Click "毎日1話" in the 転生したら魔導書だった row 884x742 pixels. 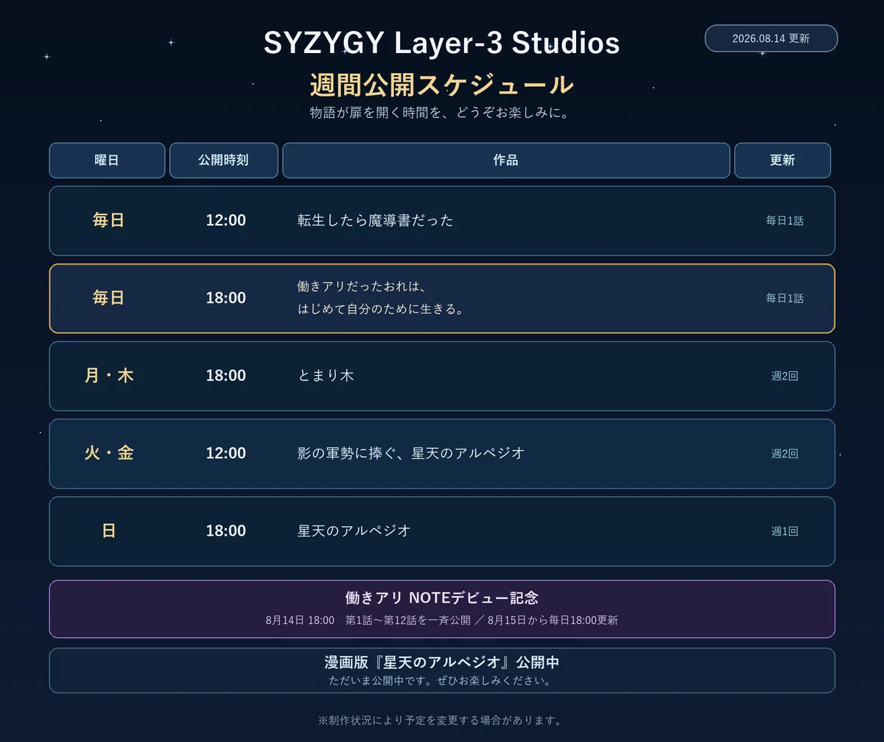(x=785, y=220)
